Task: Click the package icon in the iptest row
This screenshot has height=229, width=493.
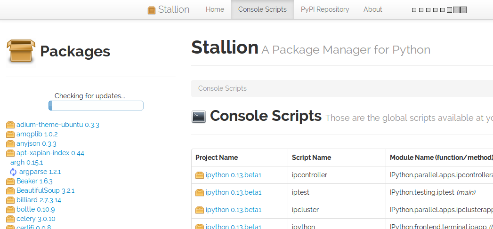Action: coord(200,192)
